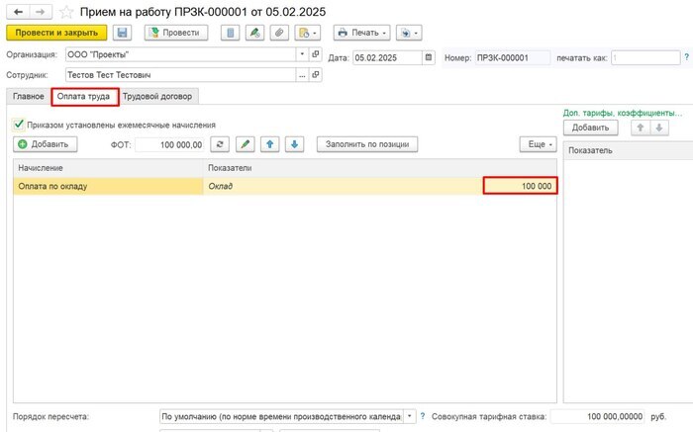
Task: Click the печатать как input field
Action: 645,57
